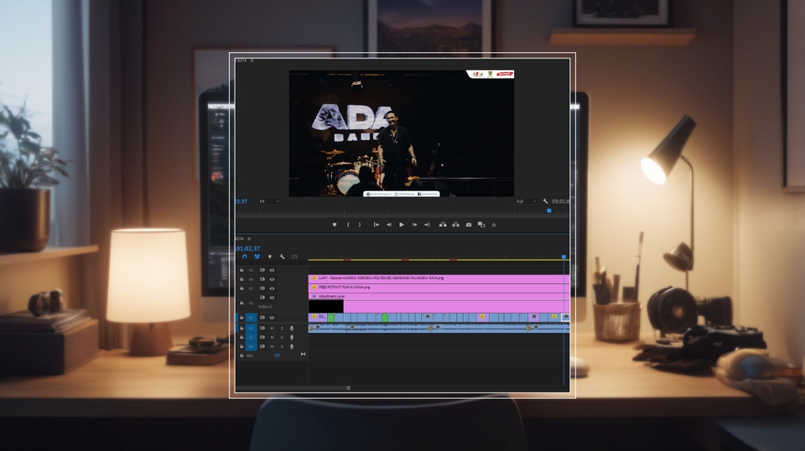Enable voice-over record on A2
805x451 pixels.
click(x=292, y=338)
